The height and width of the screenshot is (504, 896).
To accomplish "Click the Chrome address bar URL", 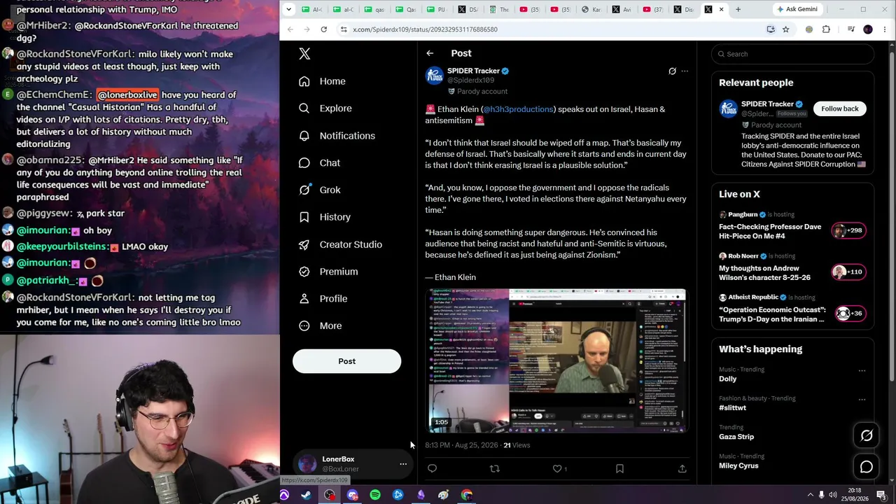I will [x=425, y=29].
